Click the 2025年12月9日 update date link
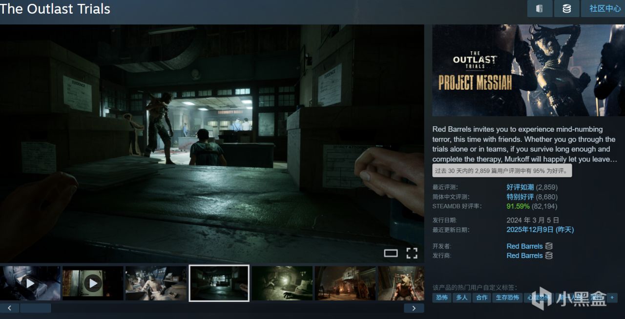Screen dimensions: 625x319 pyautogui.click(x=540, y=230)
